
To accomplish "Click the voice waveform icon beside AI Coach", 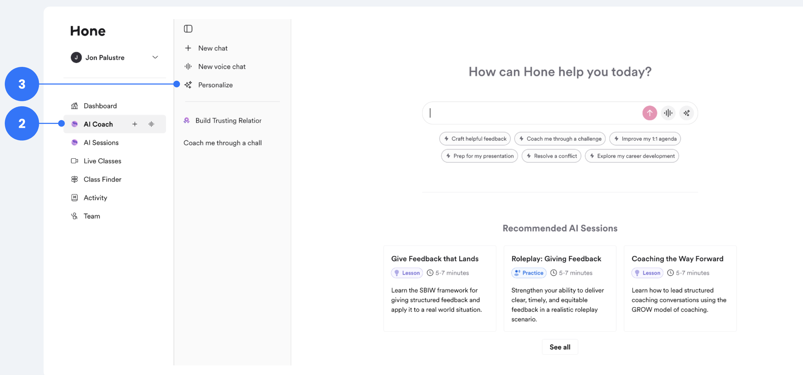I will (x=151, y=124).
